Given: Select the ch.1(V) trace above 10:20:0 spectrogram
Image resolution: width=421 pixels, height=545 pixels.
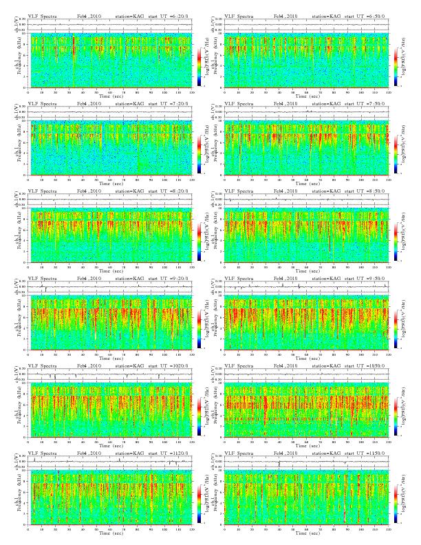Looking at the screenshot, I should coord(110,374).
